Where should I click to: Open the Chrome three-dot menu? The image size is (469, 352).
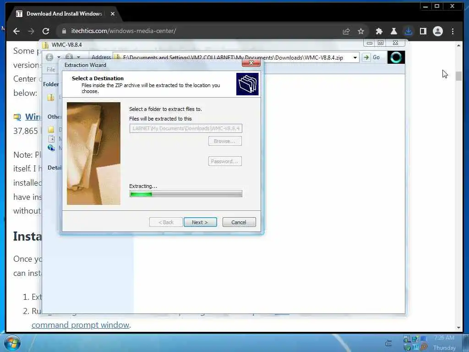point(453,31)
